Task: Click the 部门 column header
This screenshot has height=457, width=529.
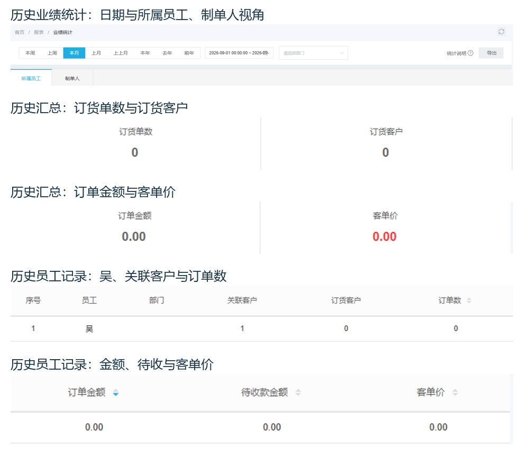Action: pyautogui.click(x=157, y=300)
